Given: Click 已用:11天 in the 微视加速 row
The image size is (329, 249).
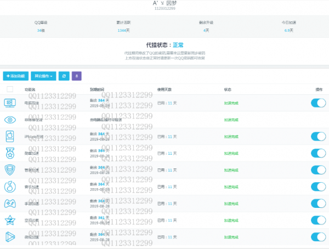Looking at the screenshot, I should pyautogui.click(x=167, y=237).
